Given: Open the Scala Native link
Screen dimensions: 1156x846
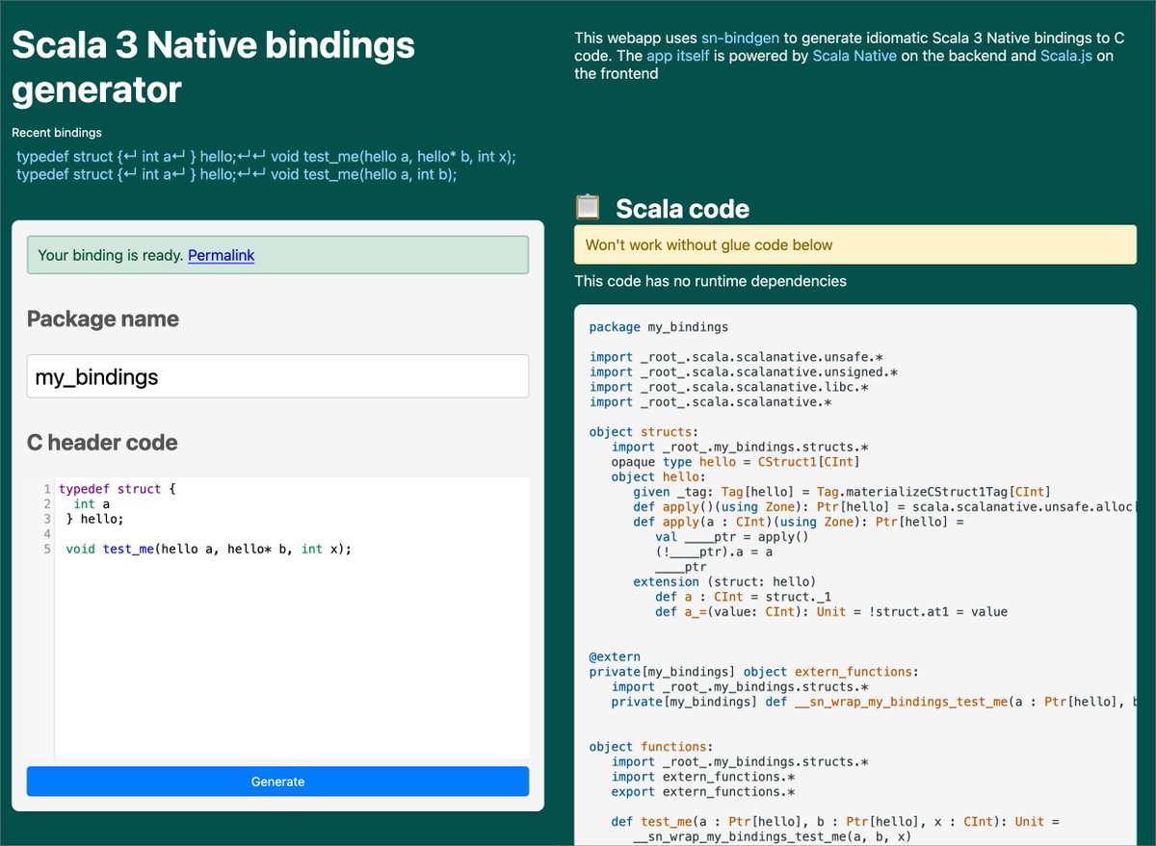Looking at the screenshot, I should click(854, 56).
